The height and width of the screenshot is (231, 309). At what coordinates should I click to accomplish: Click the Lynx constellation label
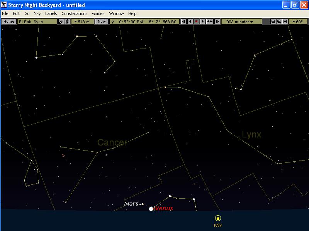[252, 134]
